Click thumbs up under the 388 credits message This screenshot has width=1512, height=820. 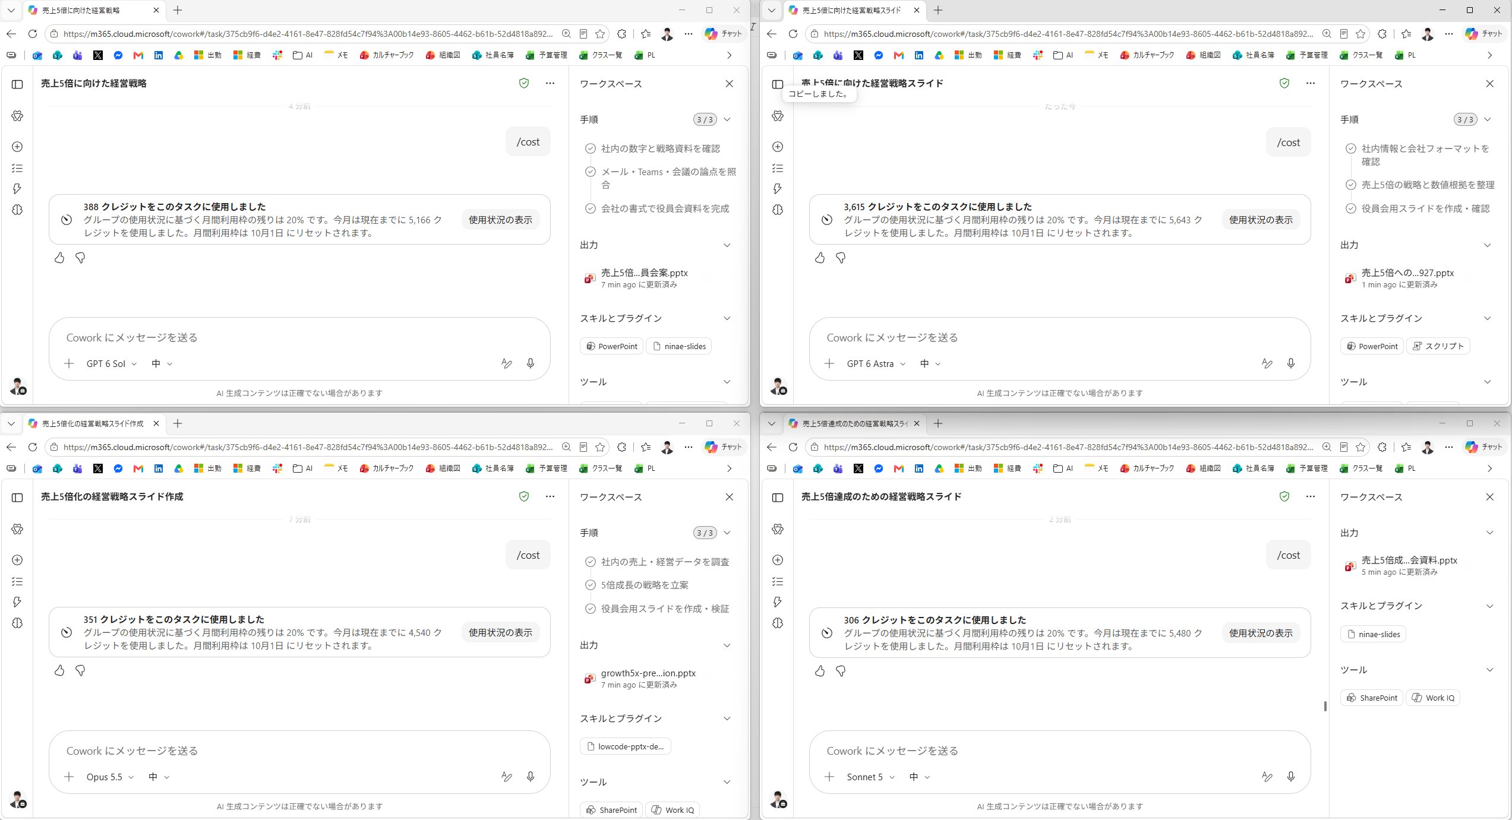(x=59, y=258)
